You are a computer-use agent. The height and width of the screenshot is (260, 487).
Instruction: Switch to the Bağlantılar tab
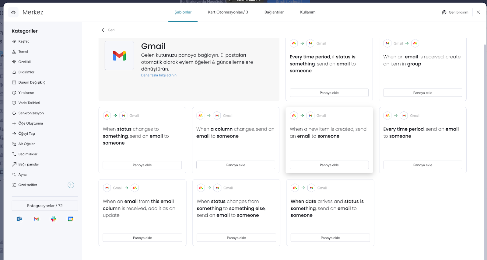pyautogui.click(x=274, y=12)
